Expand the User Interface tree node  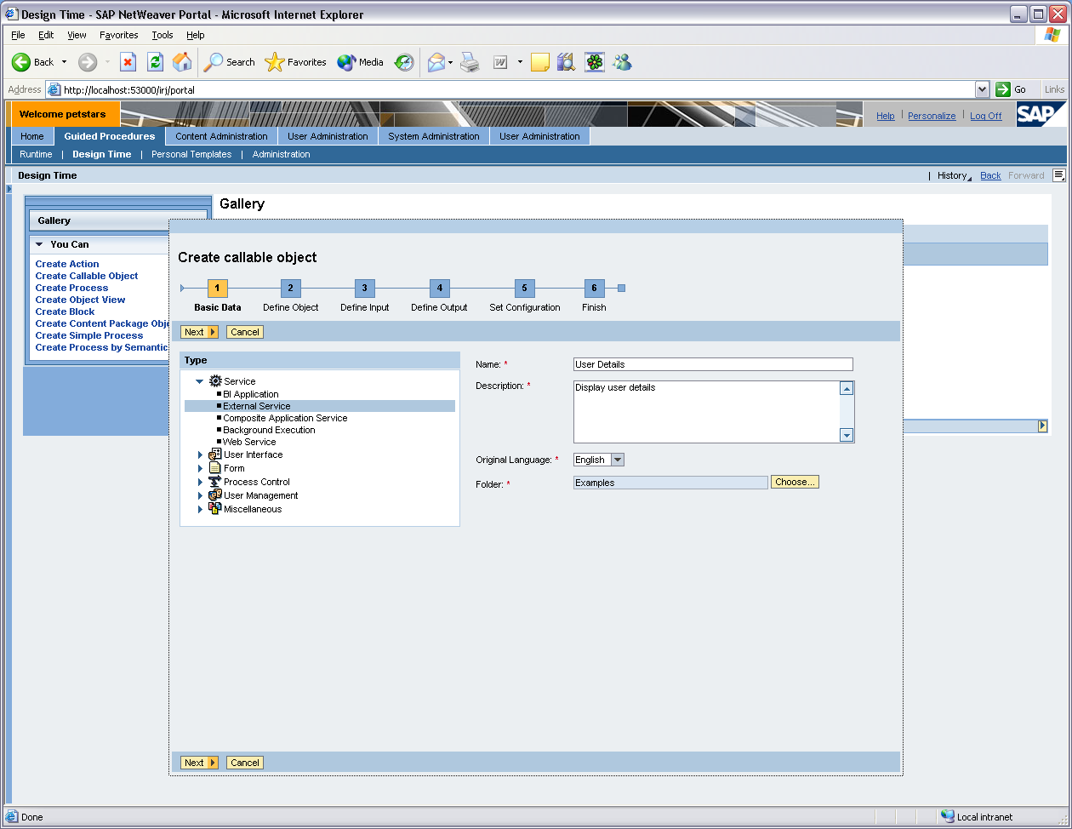[201, 455]
